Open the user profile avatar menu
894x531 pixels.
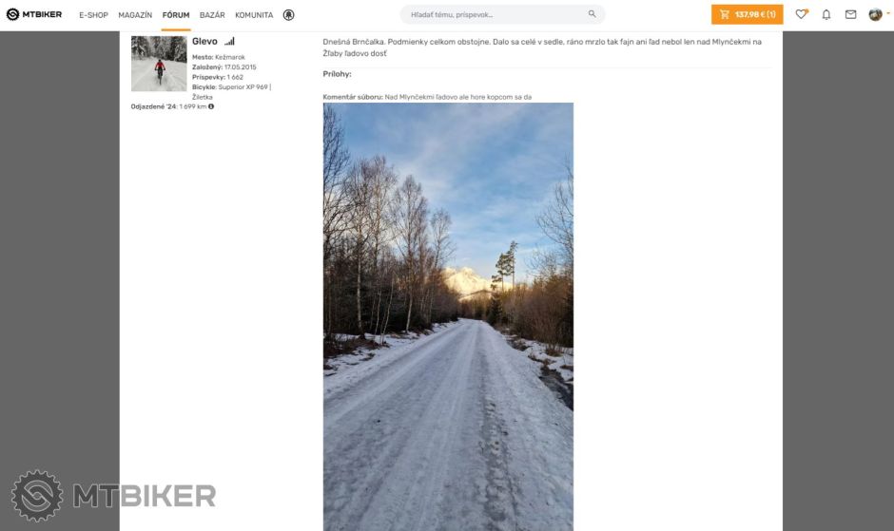[x=876, y=14]
